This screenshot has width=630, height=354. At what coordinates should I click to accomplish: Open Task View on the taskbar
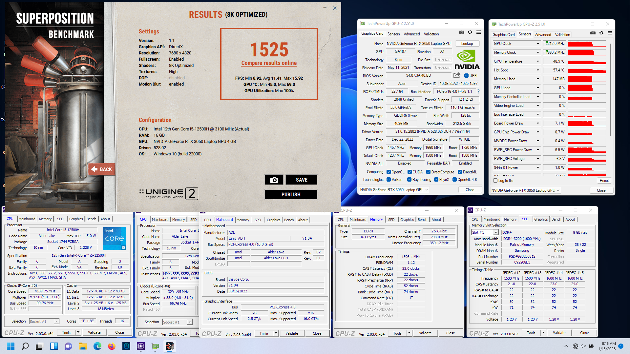pyautogui.click(x=39, y=346)
